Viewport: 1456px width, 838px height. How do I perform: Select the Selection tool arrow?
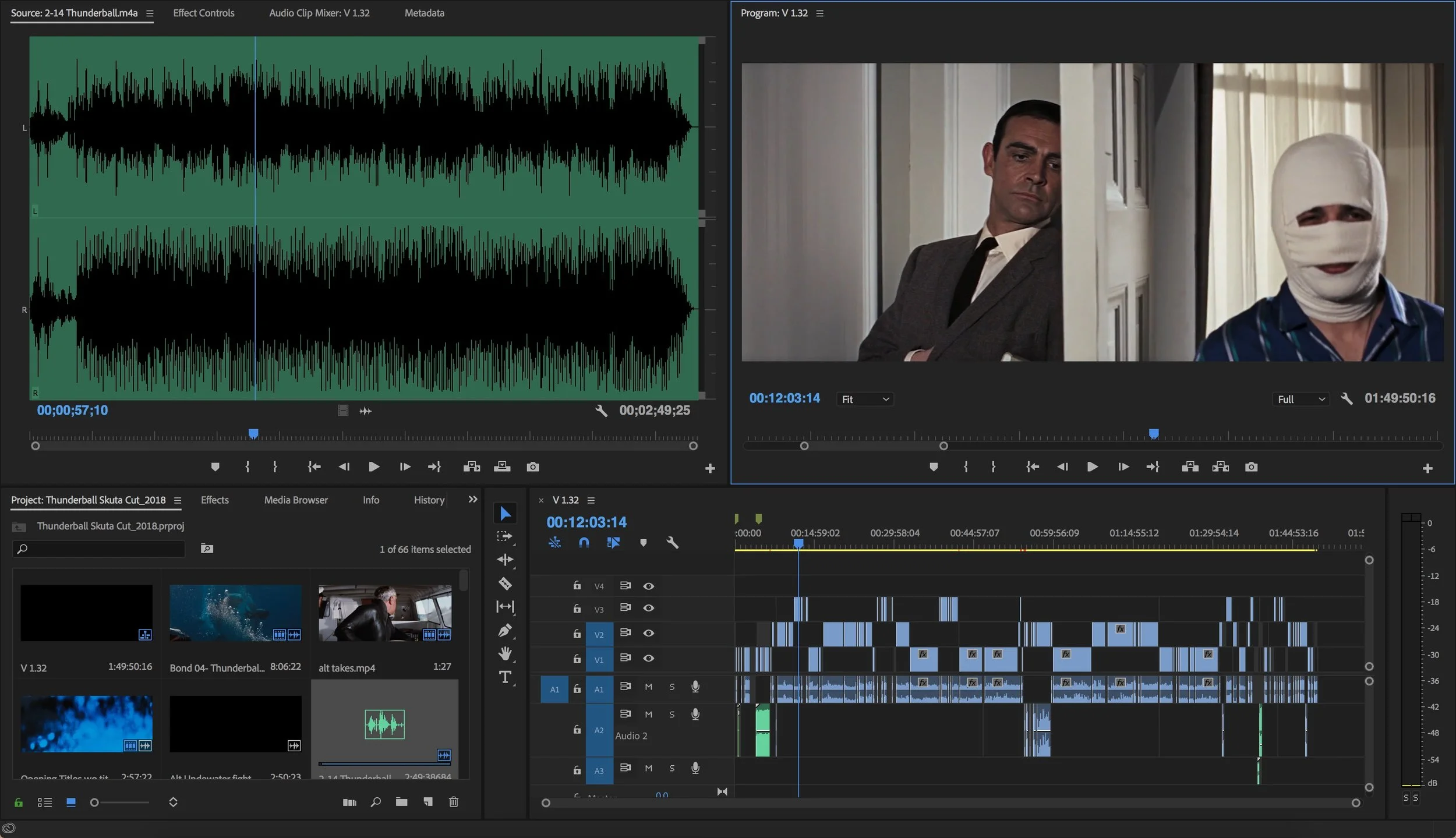click(505, 514)
